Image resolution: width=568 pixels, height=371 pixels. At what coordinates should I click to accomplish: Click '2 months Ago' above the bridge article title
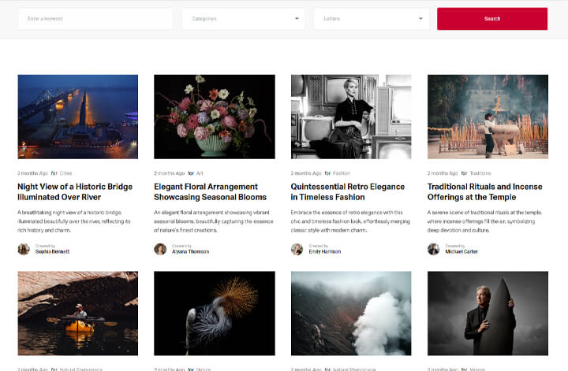(x=32, y=173)
